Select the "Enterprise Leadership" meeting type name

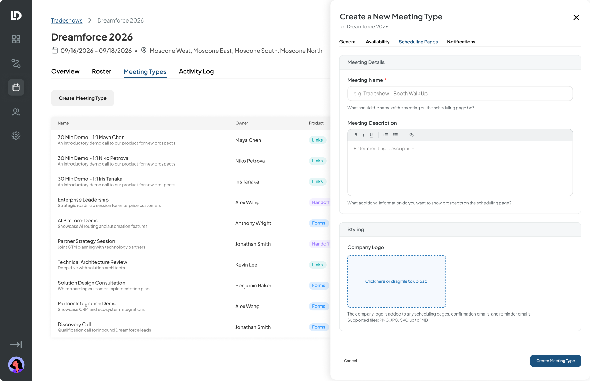coord(83,200)
